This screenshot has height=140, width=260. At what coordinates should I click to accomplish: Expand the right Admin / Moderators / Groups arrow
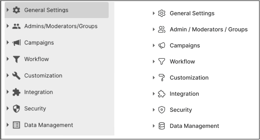(153, 29)
